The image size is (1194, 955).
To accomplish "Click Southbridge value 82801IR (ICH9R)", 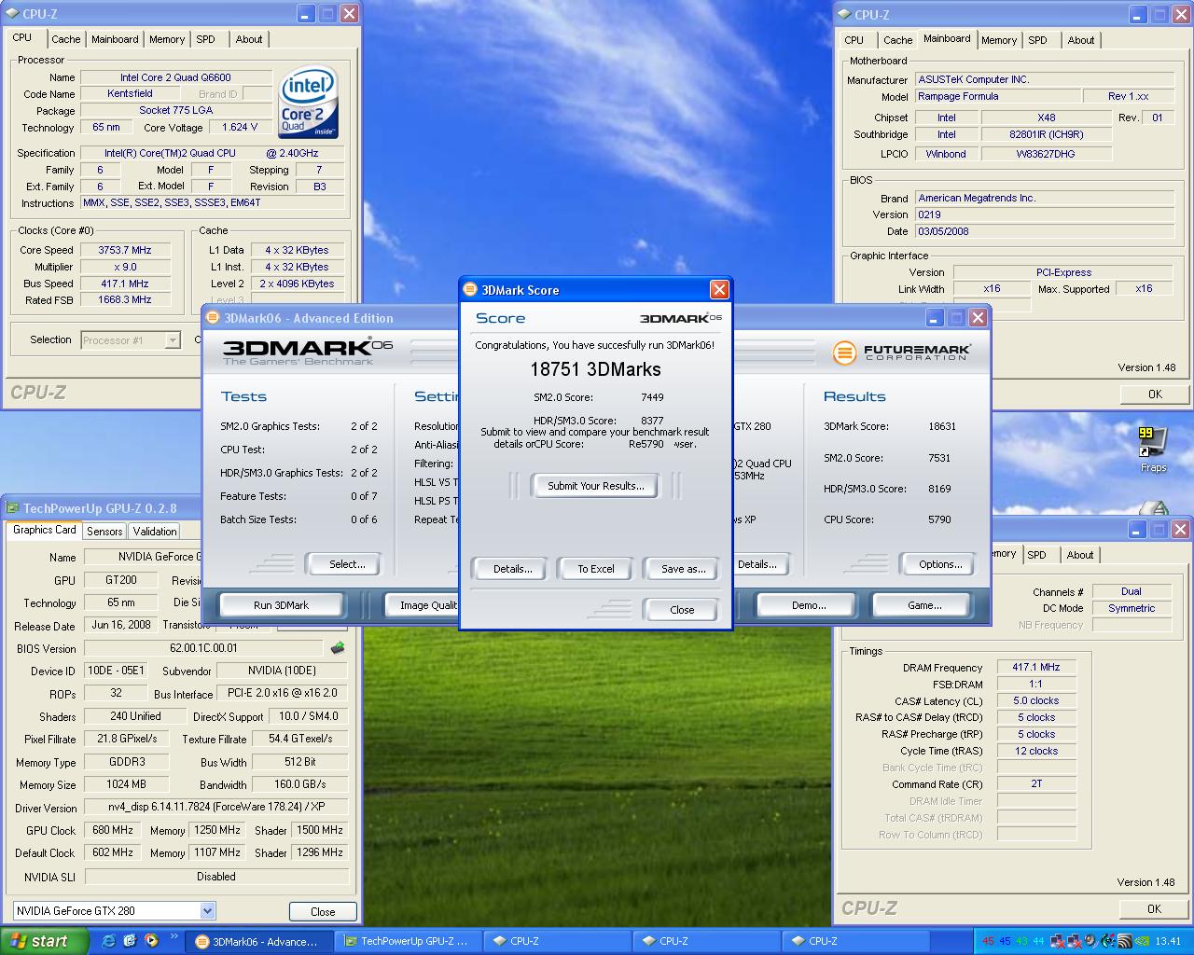I will coord(1047,134).
